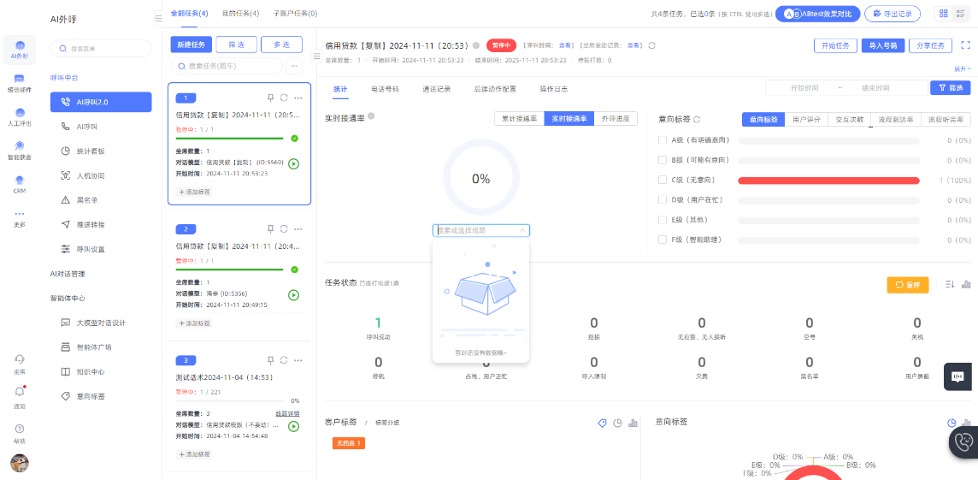Click the notification bell icon
The image size is (978, 480).
[x=19, y=392]
